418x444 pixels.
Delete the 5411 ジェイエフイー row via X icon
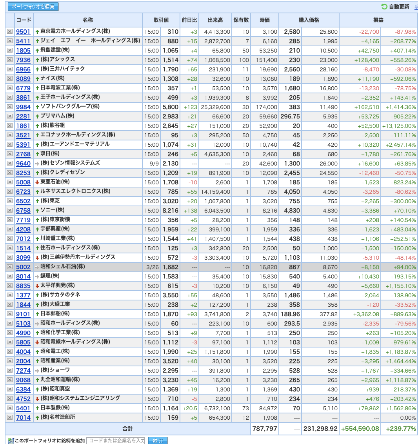tap(10, 41)
